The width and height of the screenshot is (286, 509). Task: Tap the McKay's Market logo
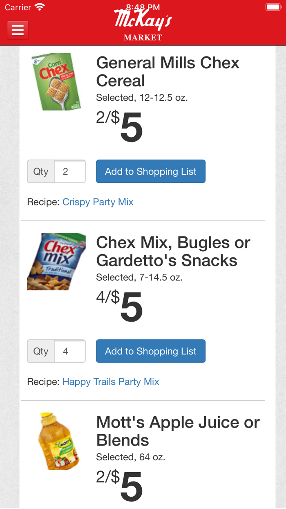(143, 25)
